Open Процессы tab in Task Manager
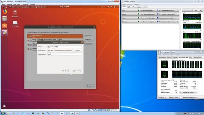This screenshot has height=115, width=204. (169, 57)
